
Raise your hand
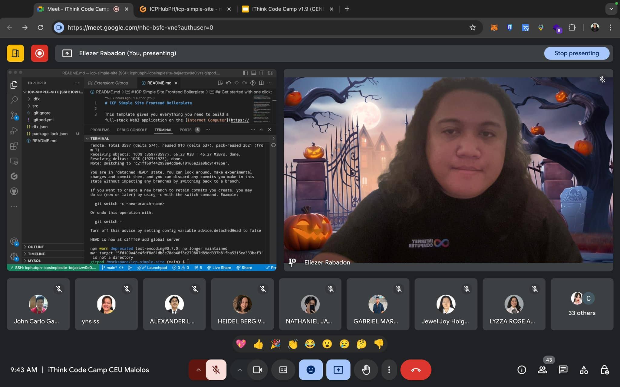point(366,370)
